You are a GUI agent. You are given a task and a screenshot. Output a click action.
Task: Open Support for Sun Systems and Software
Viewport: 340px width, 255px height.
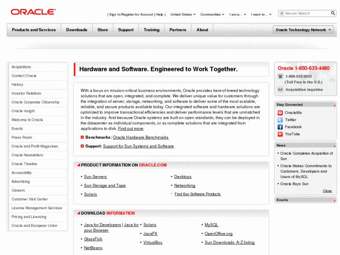[138, 146]
